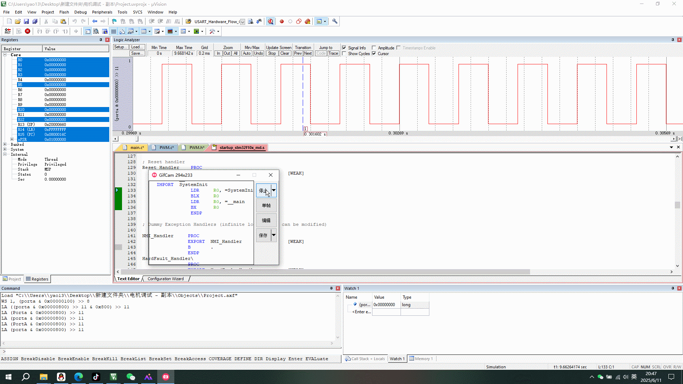Click the RST reset CPU icon

[8, 31]
